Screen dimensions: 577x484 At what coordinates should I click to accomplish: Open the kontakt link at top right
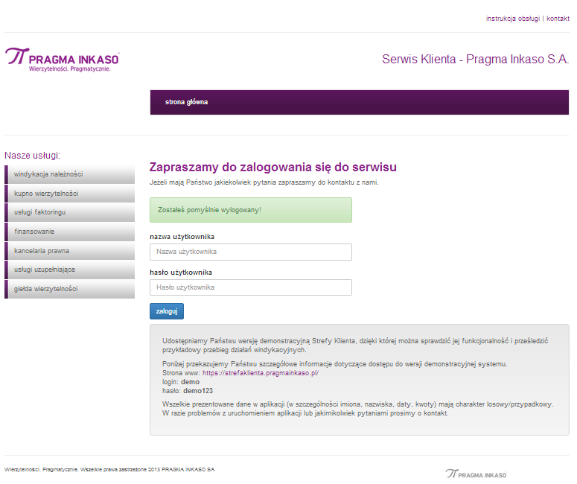point(558,19)
